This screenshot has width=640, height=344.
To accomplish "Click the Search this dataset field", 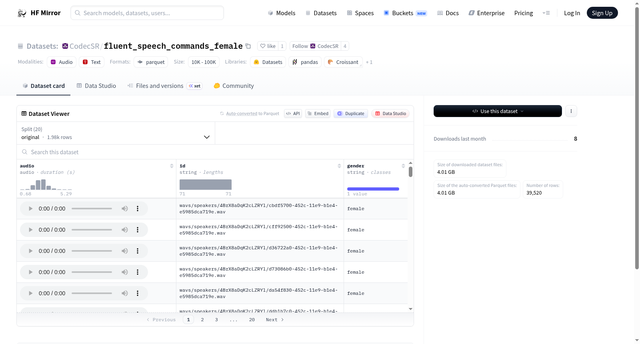I will click(215, 152).
